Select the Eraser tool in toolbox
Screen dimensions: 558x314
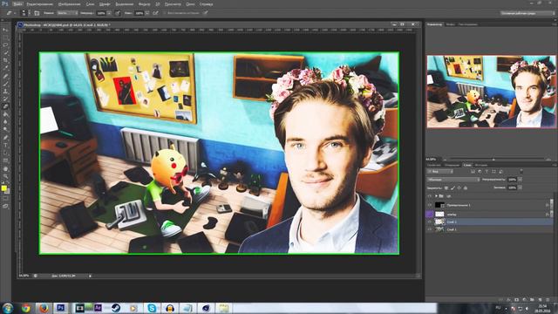pos(5,106)
